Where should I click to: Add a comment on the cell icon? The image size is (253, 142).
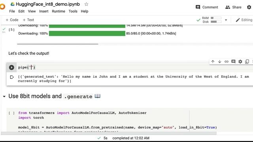pos(233,62)
